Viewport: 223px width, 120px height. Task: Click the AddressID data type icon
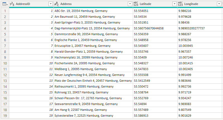12,4
